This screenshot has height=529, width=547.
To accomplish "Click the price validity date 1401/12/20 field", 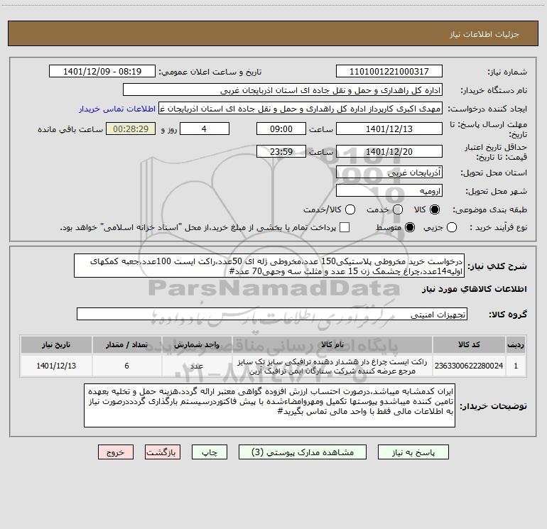I will (x=389, y=151).
